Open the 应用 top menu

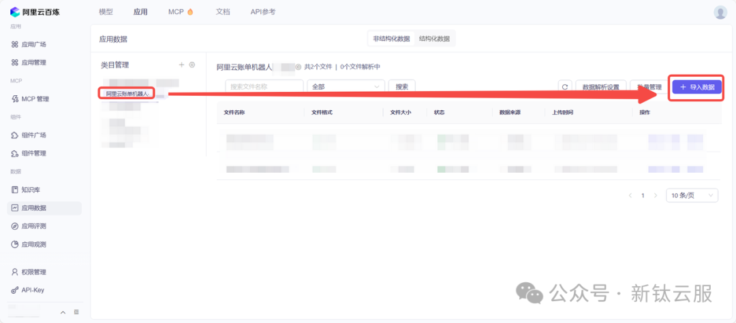(140, 12)
